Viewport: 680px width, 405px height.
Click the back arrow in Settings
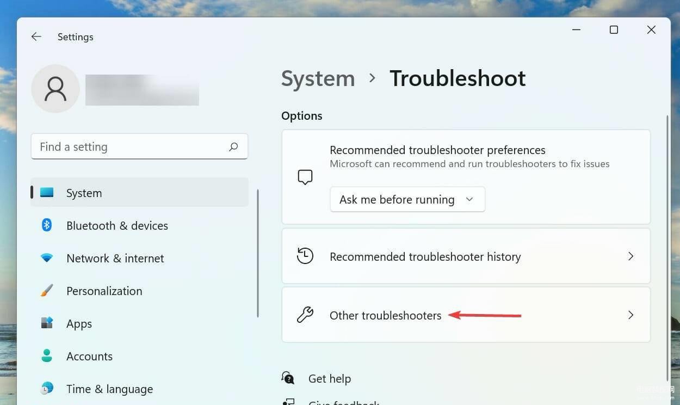[x=36, y=36]
